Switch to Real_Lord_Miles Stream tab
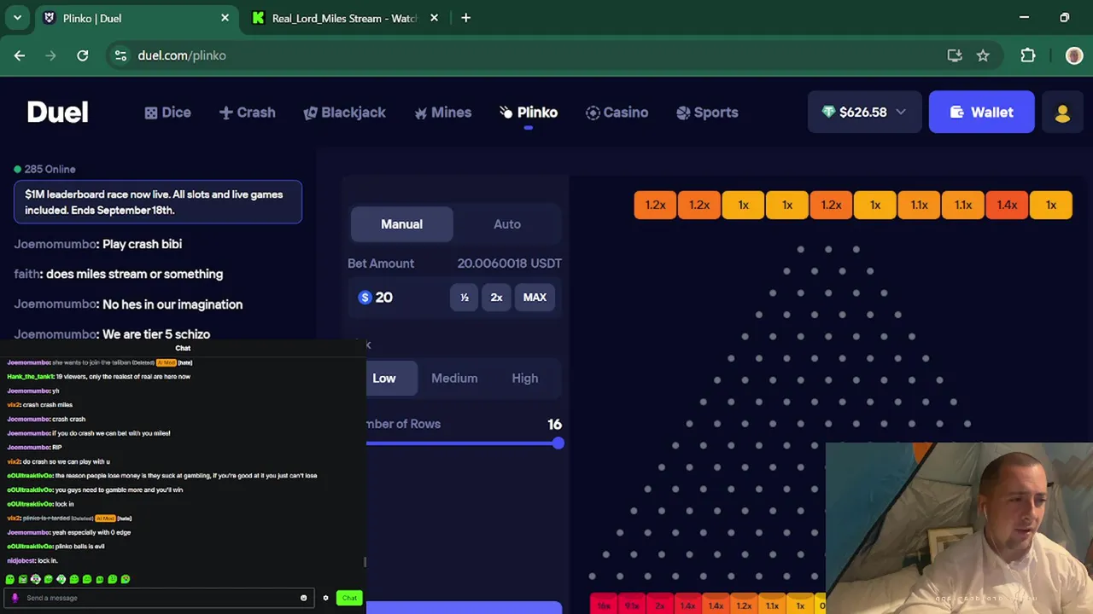The width and height of the screenshot is (1093, 614). coord(346,18)
